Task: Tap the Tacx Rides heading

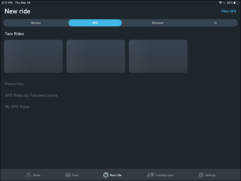Action: (14, 34)
